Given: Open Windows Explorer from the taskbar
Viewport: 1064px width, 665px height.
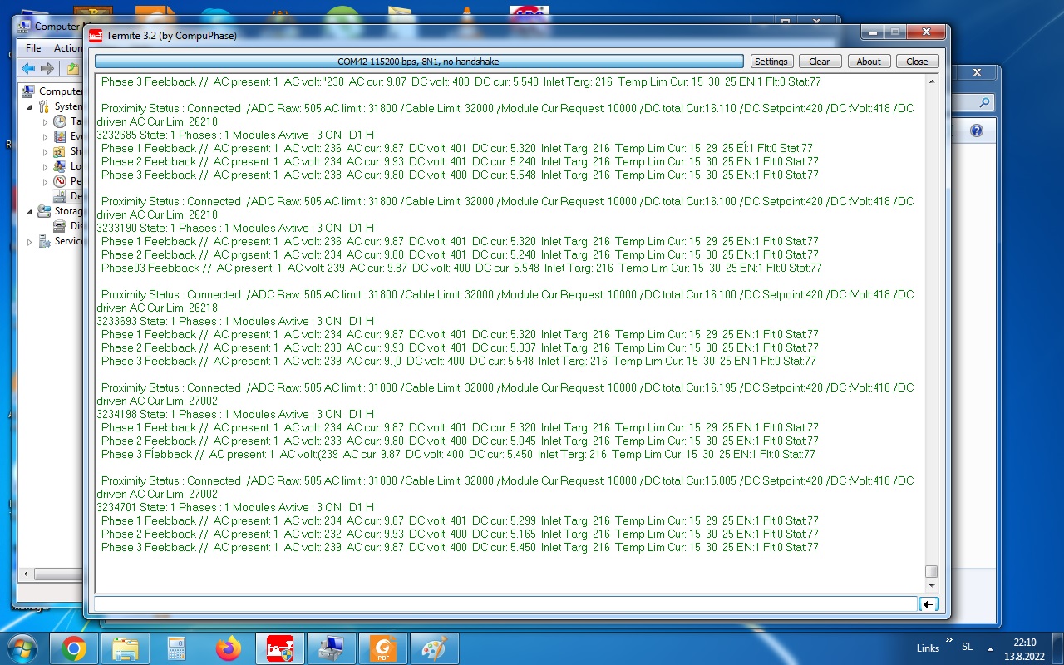Looking at the screenshot, I should (125, 648).
